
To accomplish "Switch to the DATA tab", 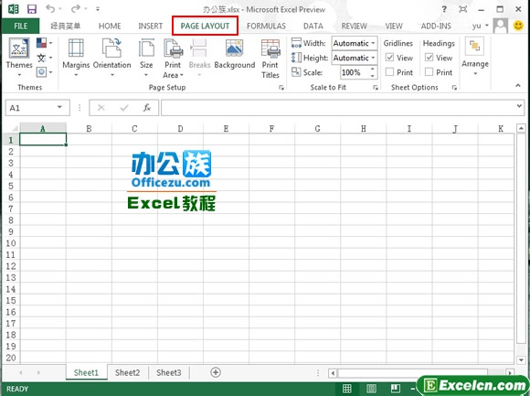I will 313,26.
